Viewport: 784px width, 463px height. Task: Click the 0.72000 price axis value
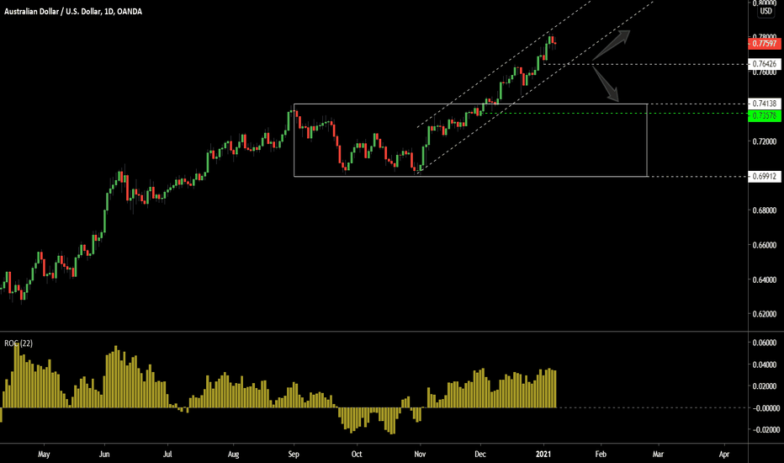pyautogui.click(x=765, y=141)
